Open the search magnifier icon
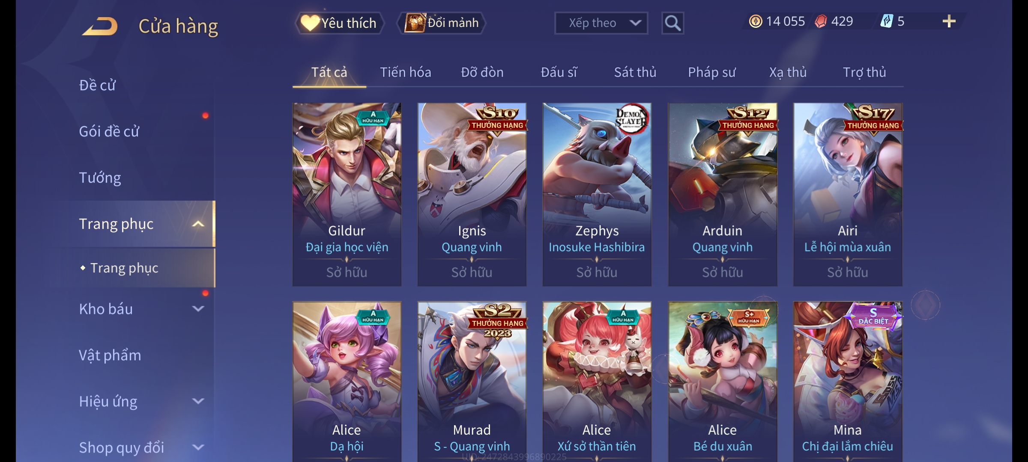 coord(672,23)
